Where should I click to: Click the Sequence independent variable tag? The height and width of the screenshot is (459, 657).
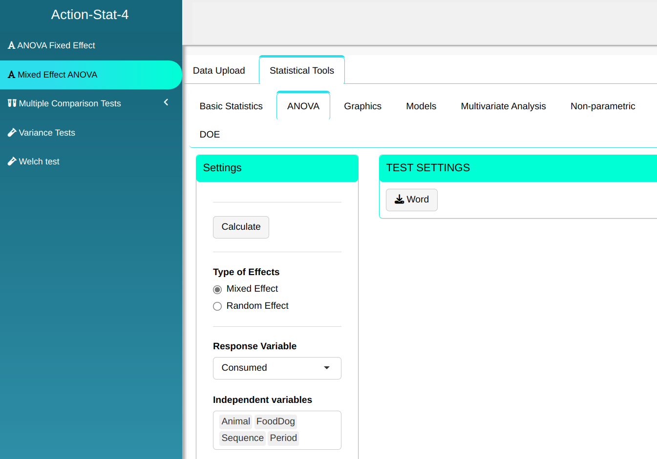[242, 438]
